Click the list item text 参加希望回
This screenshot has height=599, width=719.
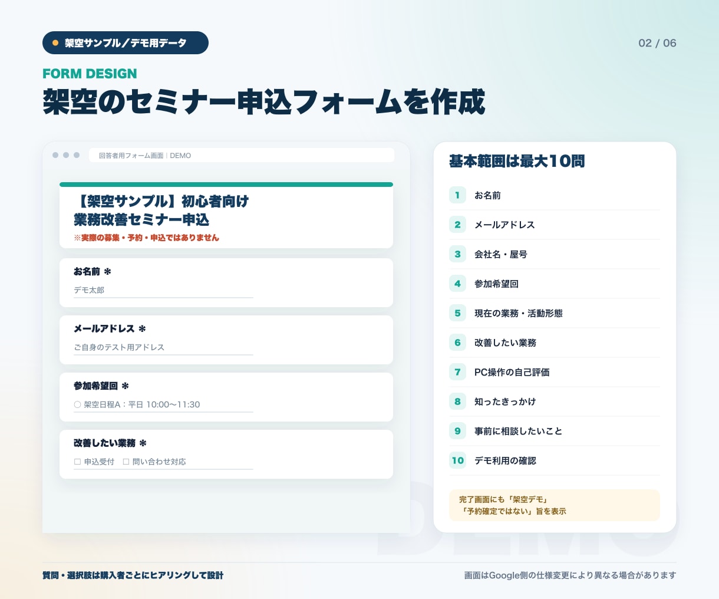pyautogui.click(x=496, y=284)
